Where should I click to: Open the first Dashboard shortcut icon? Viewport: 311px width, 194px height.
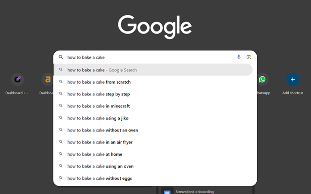[18, 80]
